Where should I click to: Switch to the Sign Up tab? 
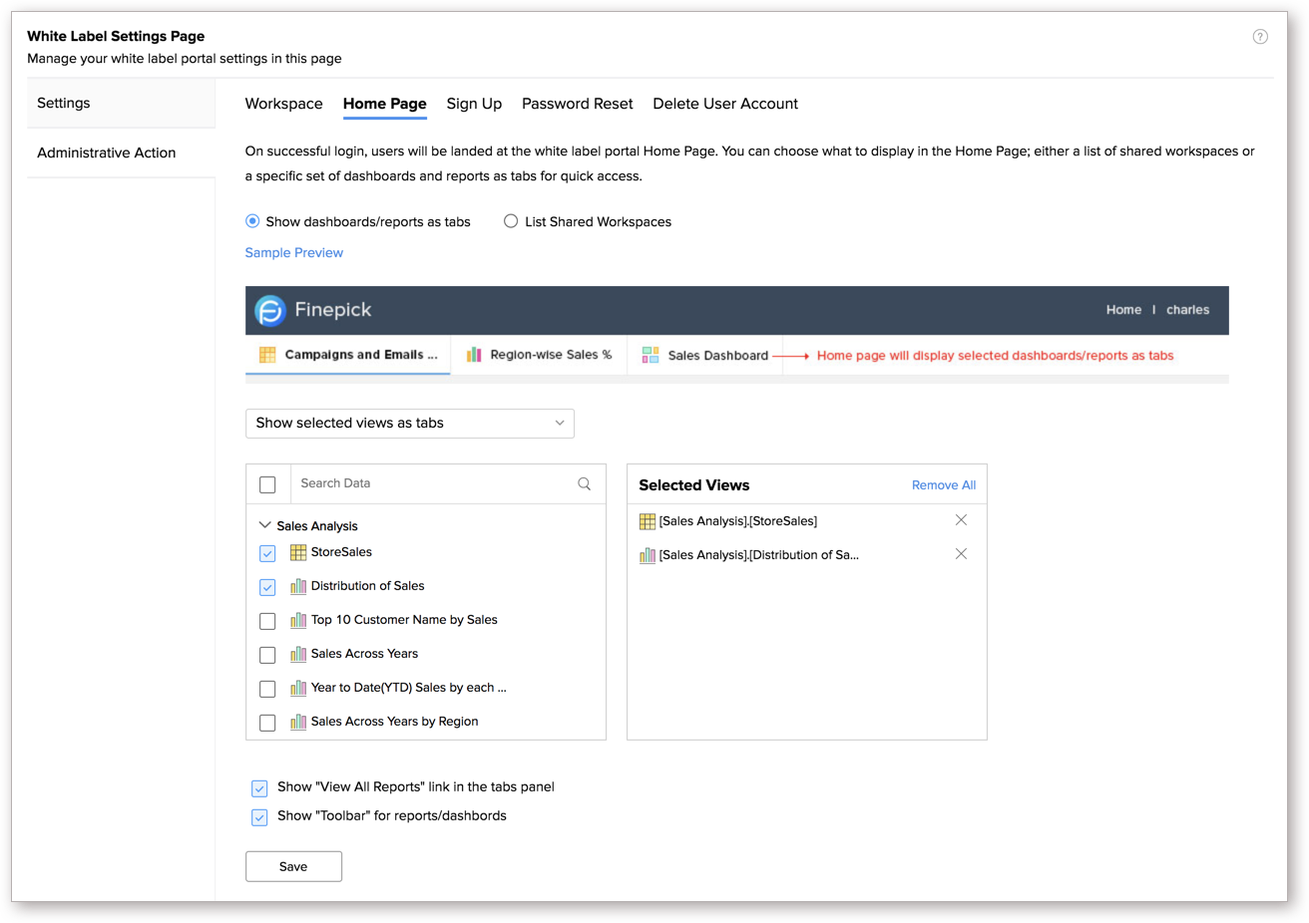[x=474, y=104]
